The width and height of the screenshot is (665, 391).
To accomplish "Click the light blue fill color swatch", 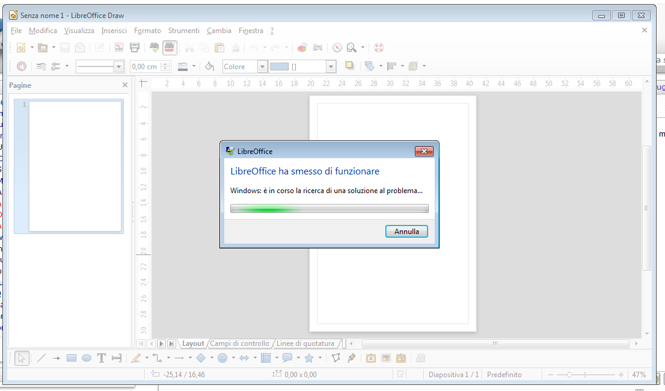I will [x=279, y=67].
